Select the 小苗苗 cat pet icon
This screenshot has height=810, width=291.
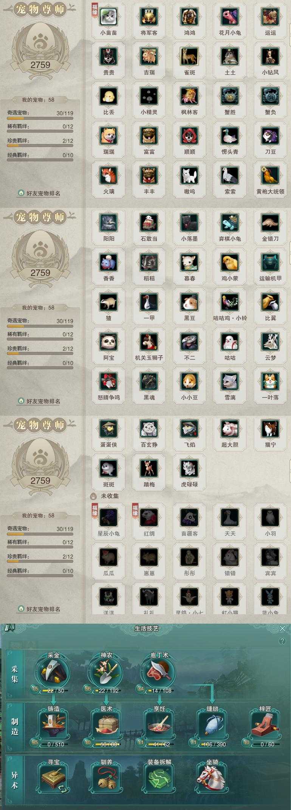click(109, 17)
